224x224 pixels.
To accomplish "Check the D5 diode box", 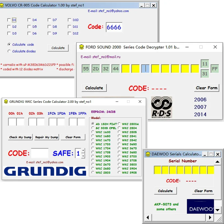I will coord(29,27).
